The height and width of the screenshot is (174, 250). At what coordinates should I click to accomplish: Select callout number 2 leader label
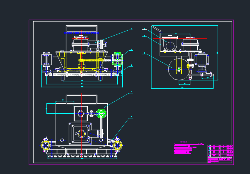131,50
